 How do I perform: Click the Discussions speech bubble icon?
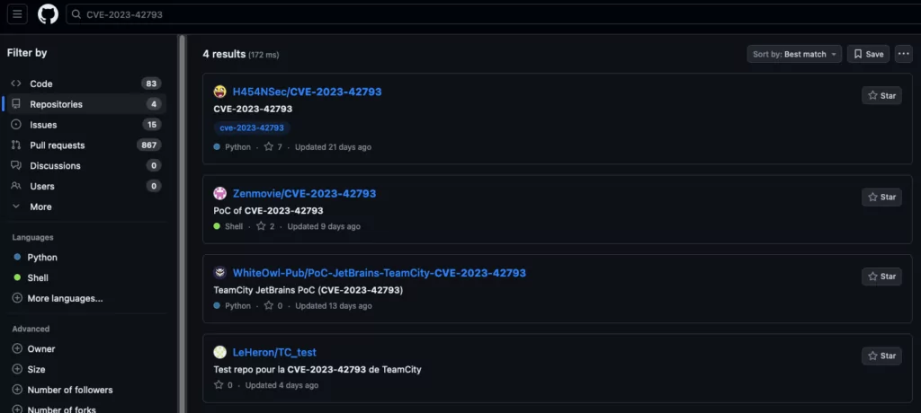click(16, 166)
